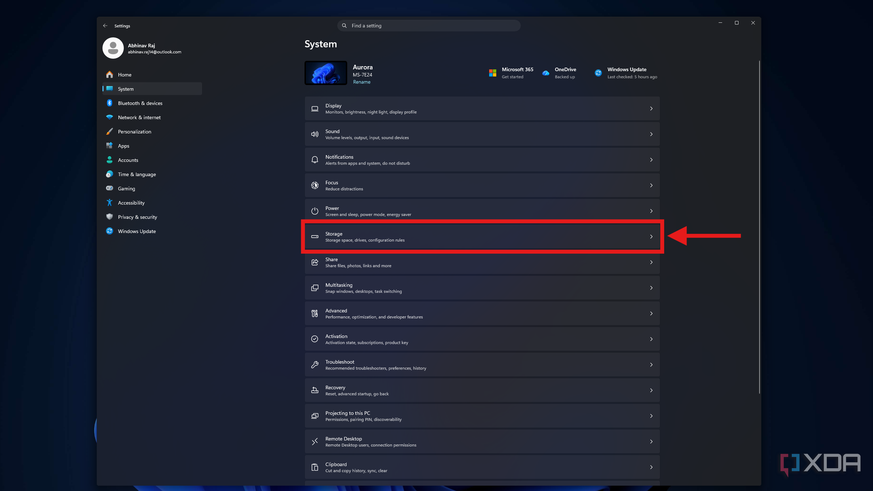
Task: Open the Accessibility sidebar entry
Action: pyautogui.click(x=152, y=203)
